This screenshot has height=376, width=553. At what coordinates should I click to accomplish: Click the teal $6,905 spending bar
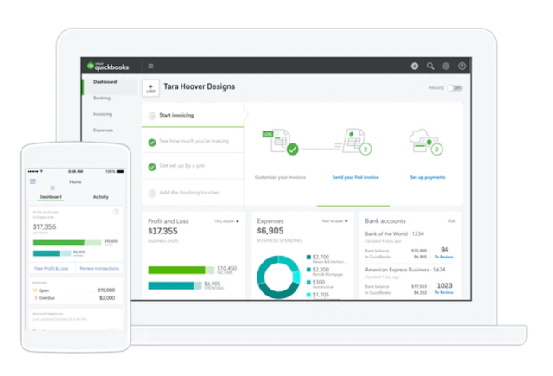175,285
